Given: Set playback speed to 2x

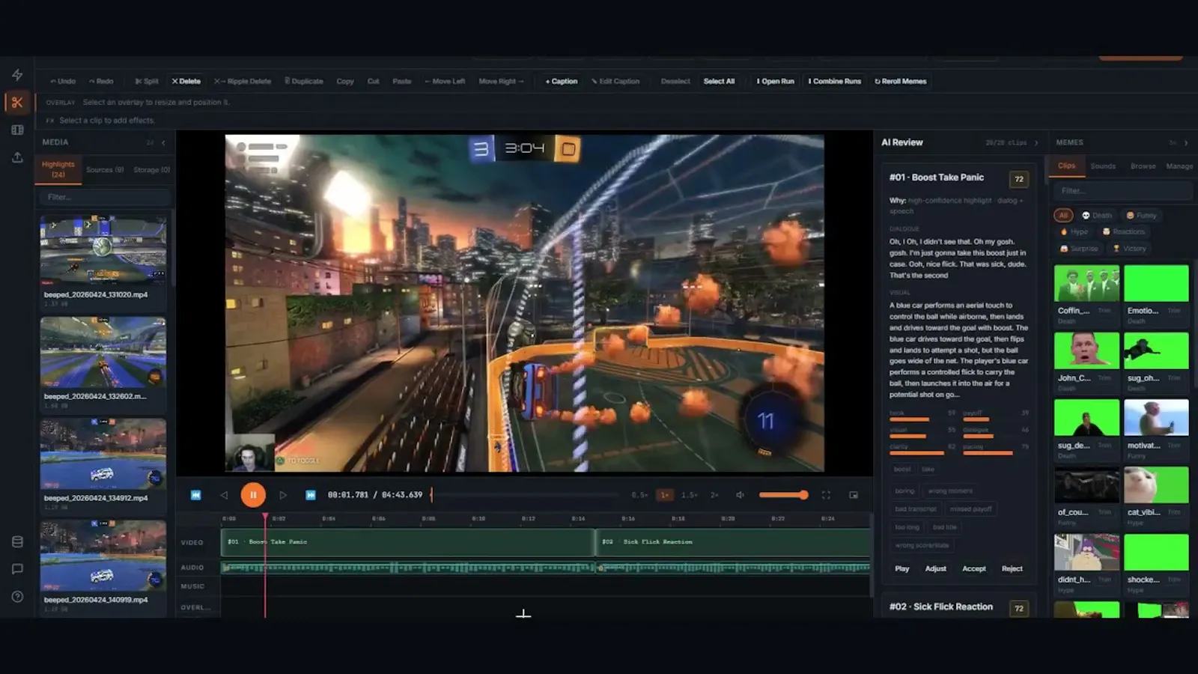Looking at the screenshot, I should click(714, 495).
